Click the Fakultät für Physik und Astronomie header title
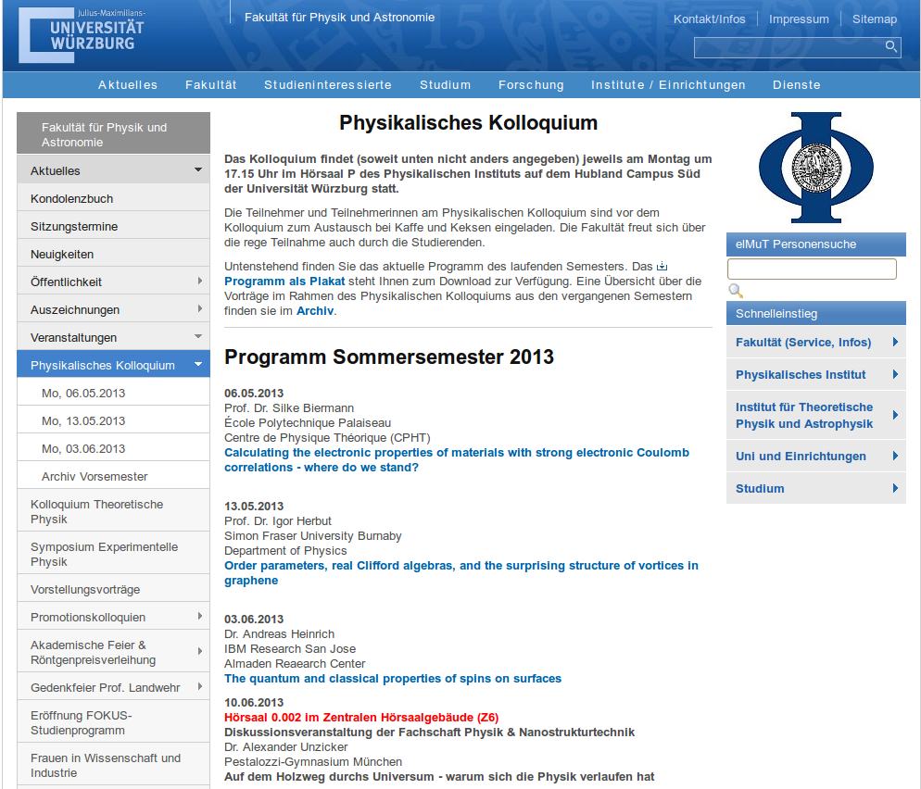The width and height of the screenshot is (921, 789). pyautogui.click(x=339, y=17)
